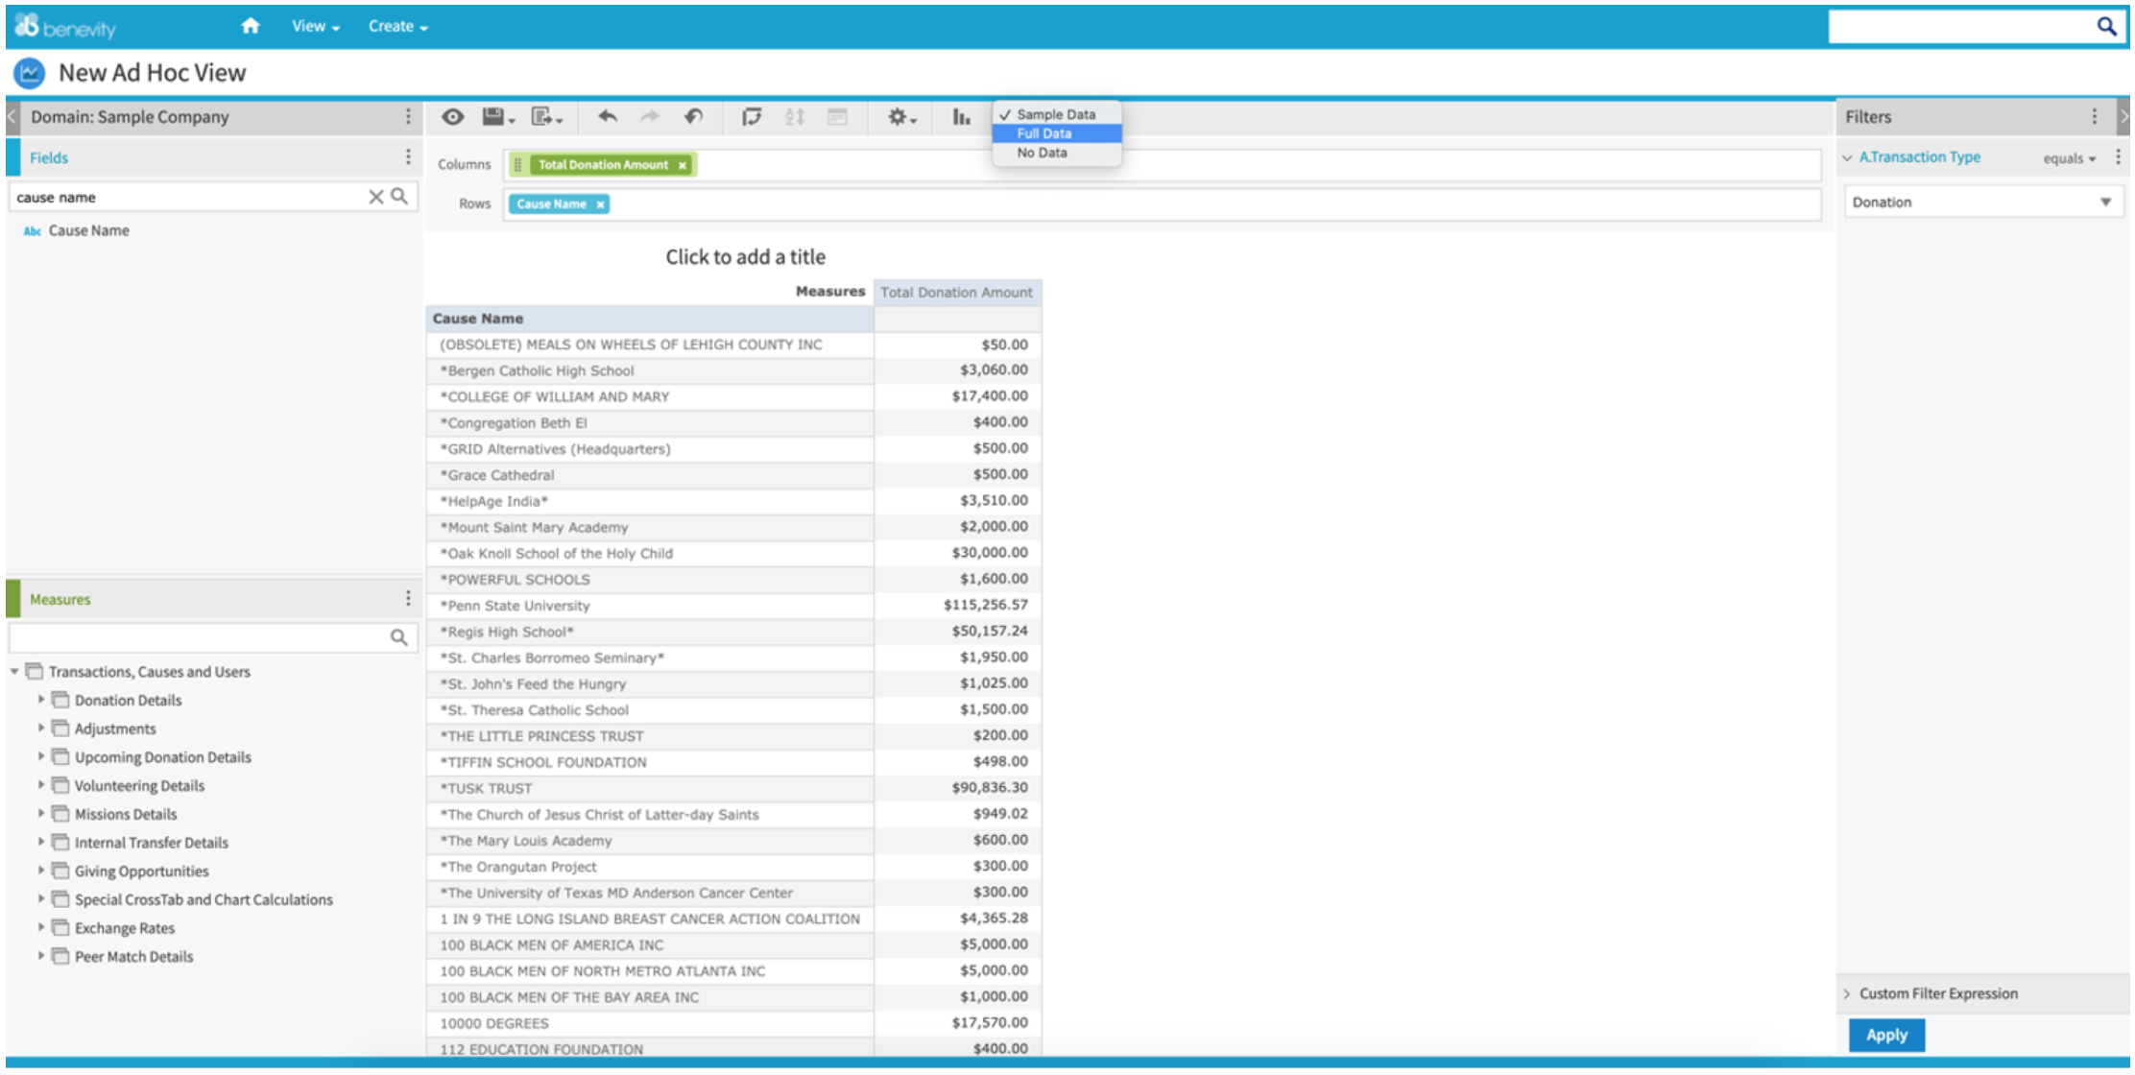Click the Apply button

pos(1886,1035)
